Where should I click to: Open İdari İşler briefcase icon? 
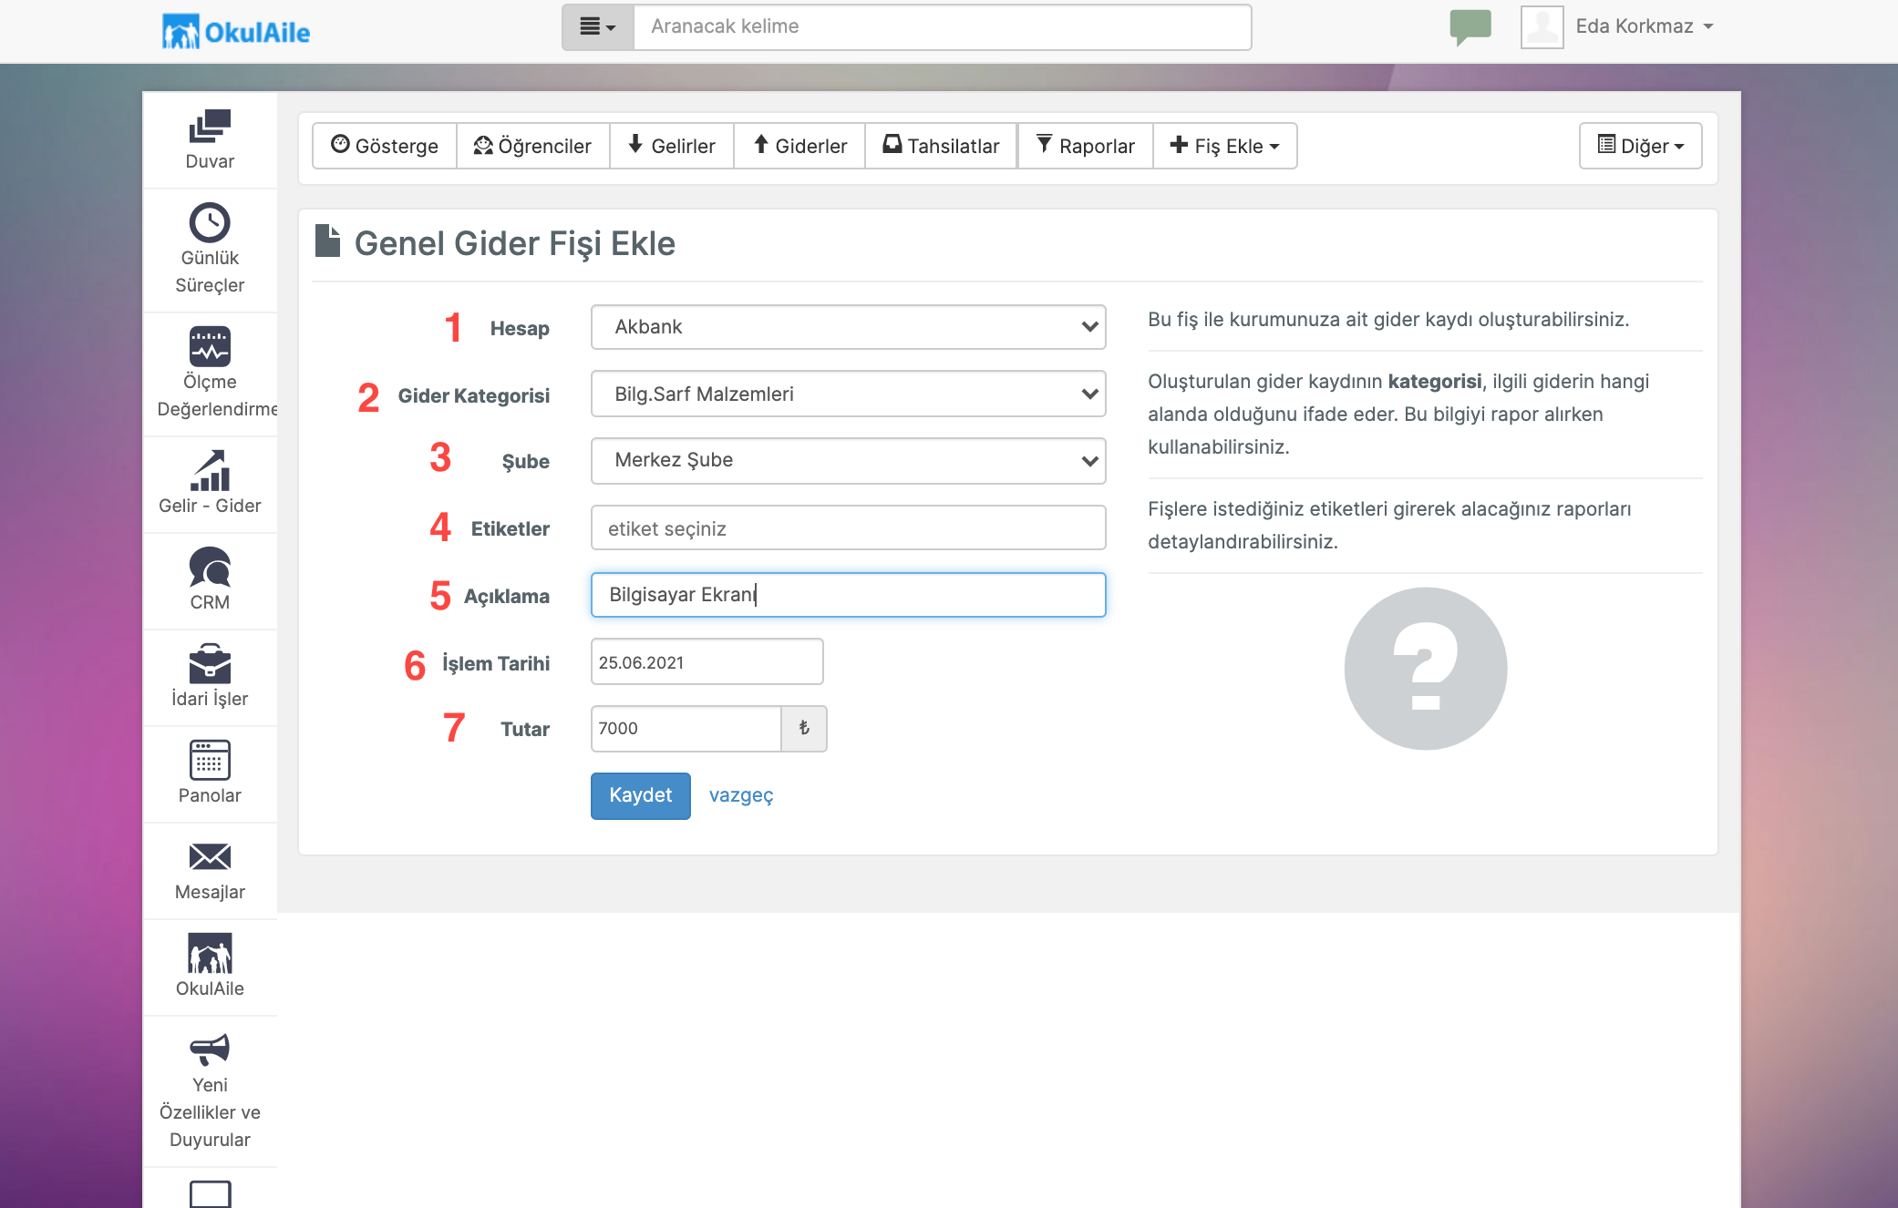[x=210, y=663]
